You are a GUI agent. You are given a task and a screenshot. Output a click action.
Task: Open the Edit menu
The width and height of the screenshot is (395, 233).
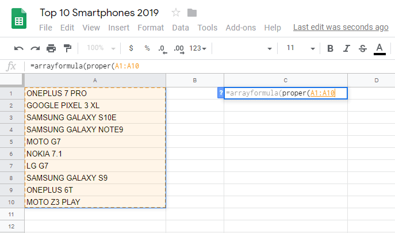tap(67, 28)
